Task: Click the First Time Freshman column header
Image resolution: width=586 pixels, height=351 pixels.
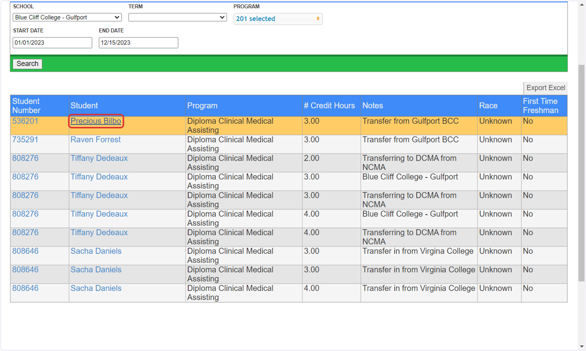Action: (x=544, y=105)
